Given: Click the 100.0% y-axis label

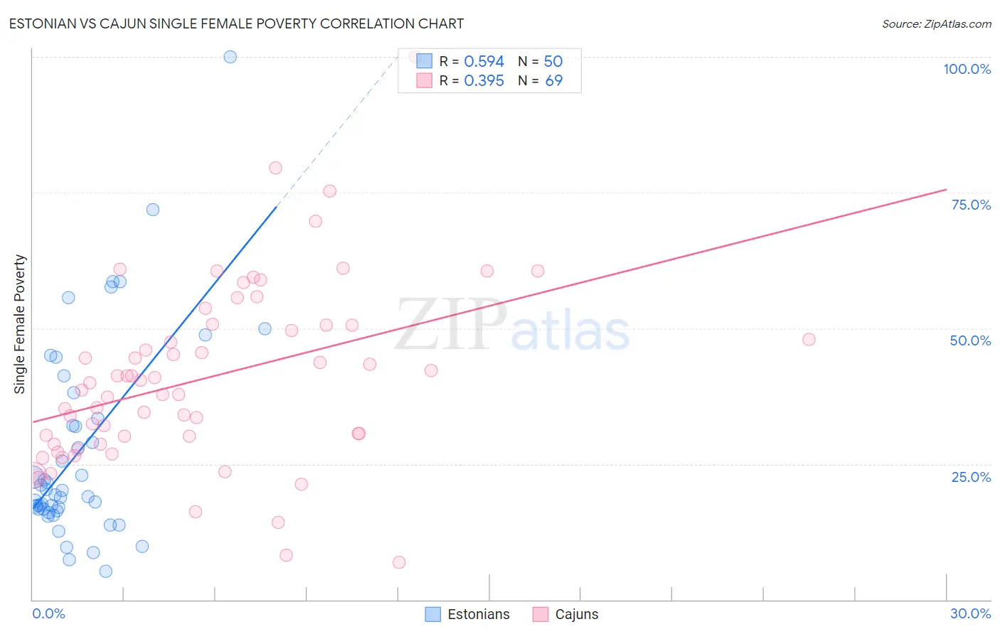Looking at the screenshot, I should 967,69.
